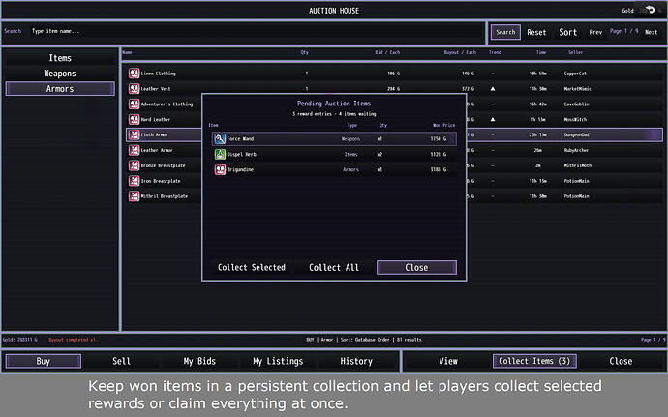Viewport: 668px width, 417px height.
Task: Open the Items category
Action: (60, 58)
